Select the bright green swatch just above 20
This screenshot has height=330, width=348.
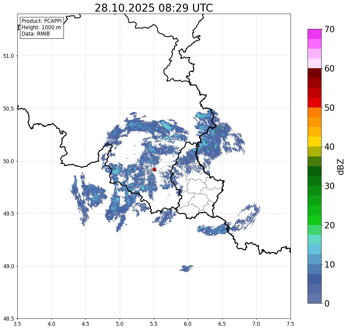(x=315, y=220)
